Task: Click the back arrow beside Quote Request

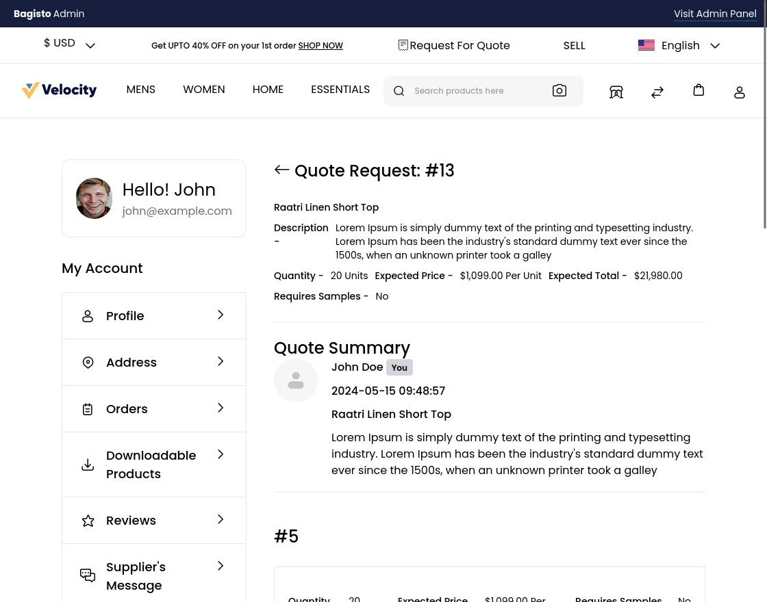Action: 281,170
